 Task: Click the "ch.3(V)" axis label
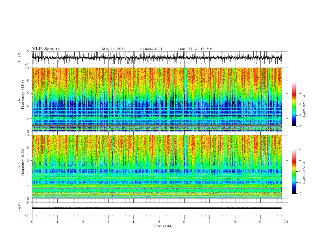(x=20, y=209)
